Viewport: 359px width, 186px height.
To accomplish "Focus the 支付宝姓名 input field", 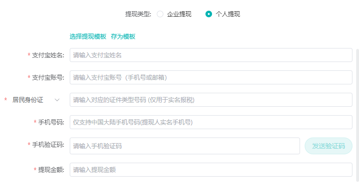I will coord(211,55).
